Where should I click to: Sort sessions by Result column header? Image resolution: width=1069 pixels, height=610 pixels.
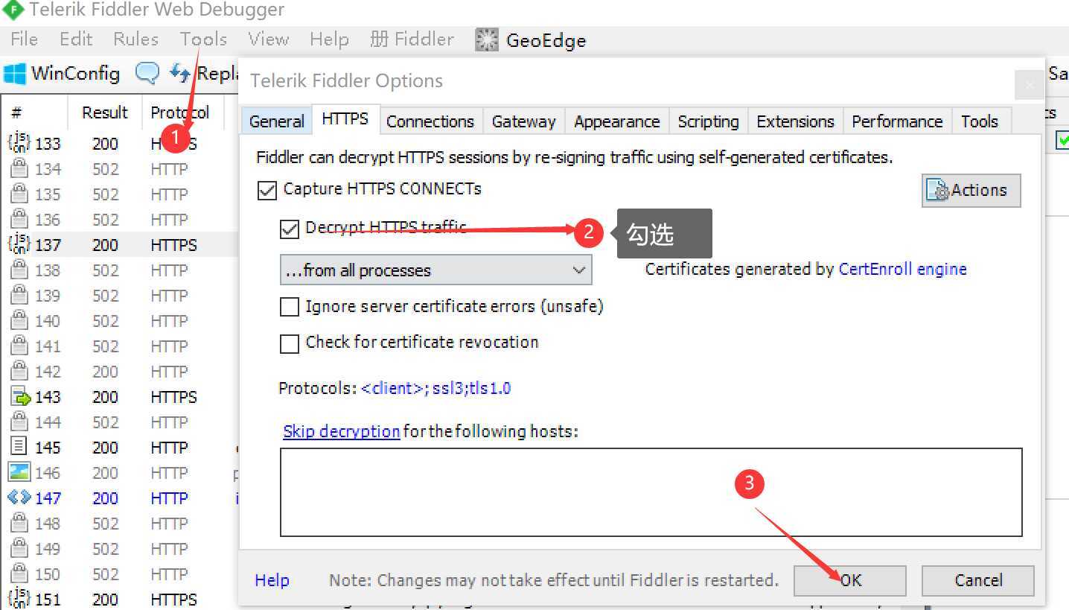[x=105, y=112]
